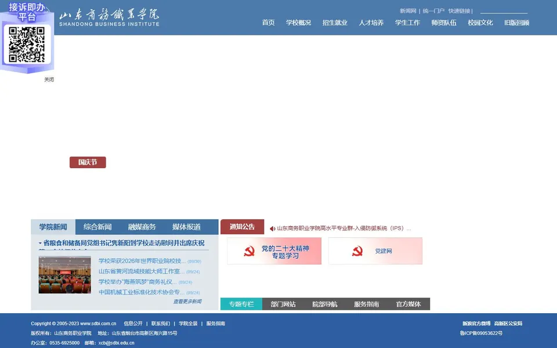Open the footer 联系我们 link
This screenshot has width=557, height=348.
[x=161, y=324]
